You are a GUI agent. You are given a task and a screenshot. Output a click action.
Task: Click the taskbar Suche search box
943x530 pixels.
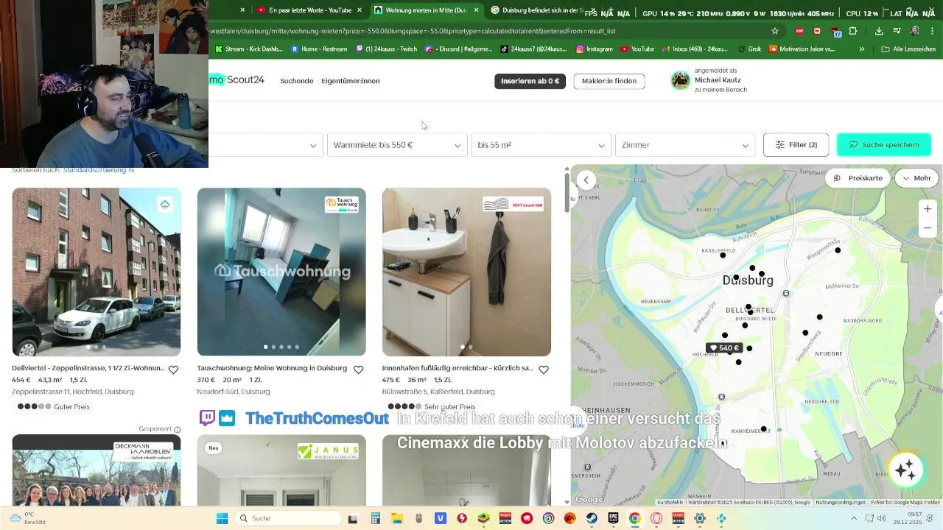[x=287, y=518]
